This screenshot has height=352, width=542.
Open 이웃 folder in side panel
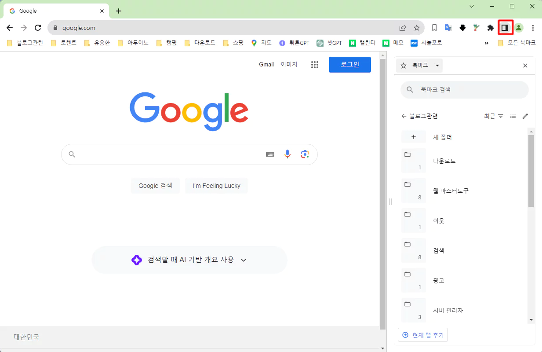coord(464,220)
